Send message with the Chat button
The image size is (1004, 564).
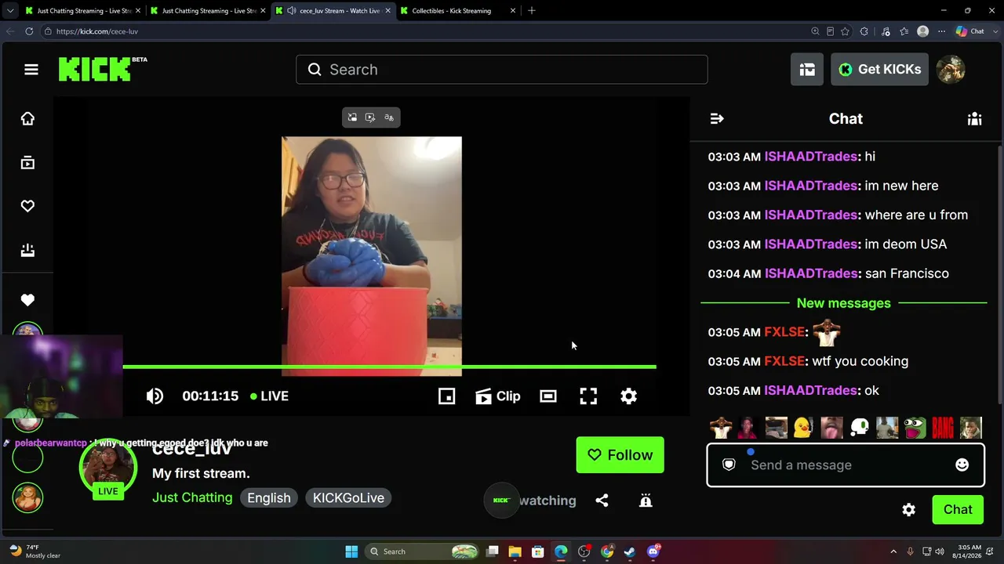coord(958,510)
